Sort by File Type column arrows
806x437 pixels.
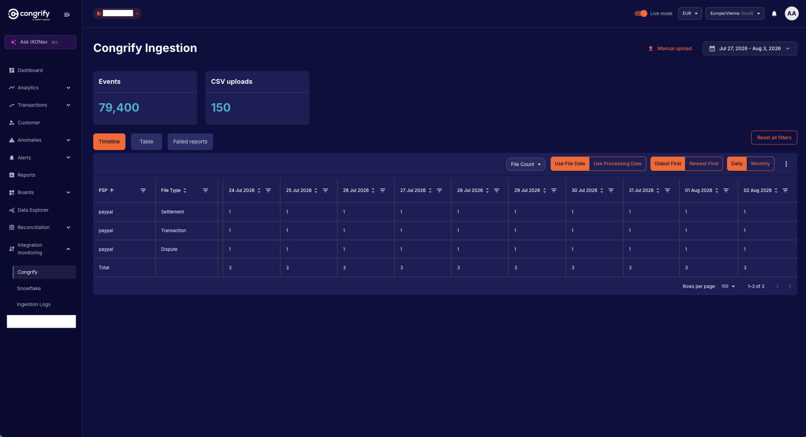[x=185, y=191]
